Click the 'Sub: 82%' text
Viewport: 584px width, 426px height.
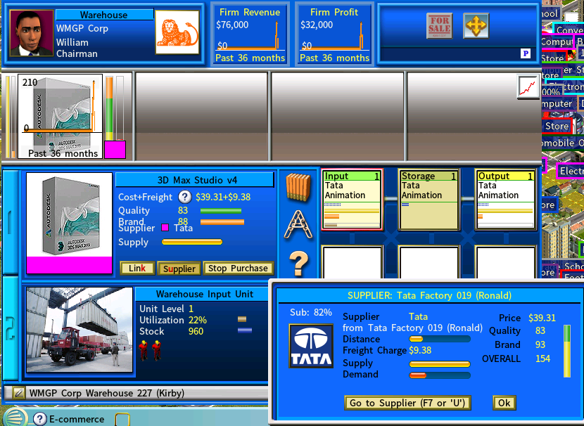tap(310, 312)
